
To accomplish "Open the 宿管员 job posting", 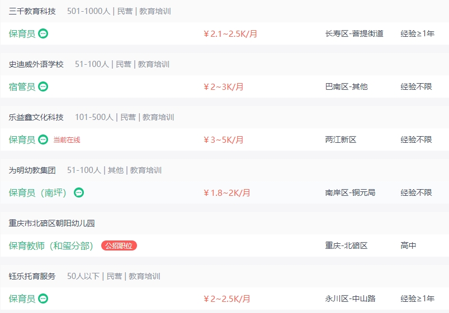I will 22,86.
